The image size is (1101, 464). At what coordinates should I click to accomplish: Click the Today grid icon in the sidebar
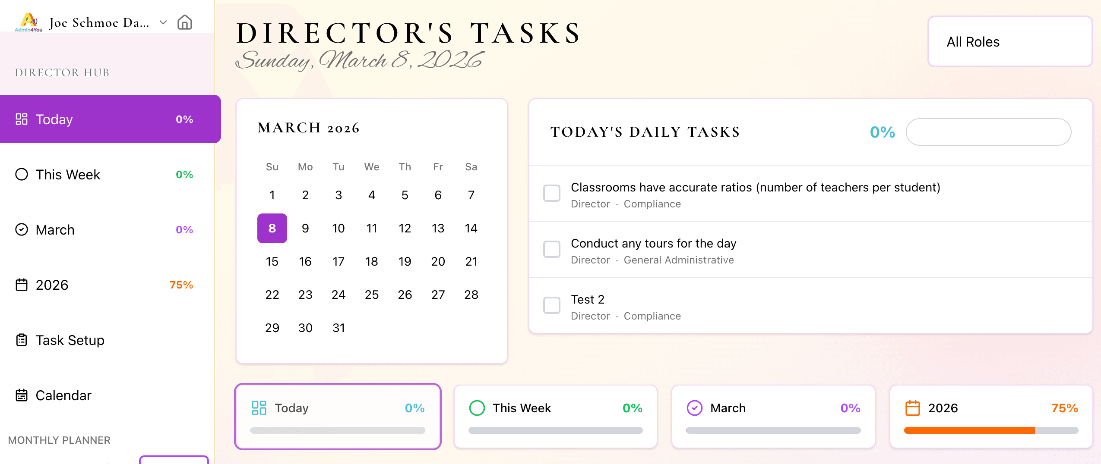pos(22,119)
